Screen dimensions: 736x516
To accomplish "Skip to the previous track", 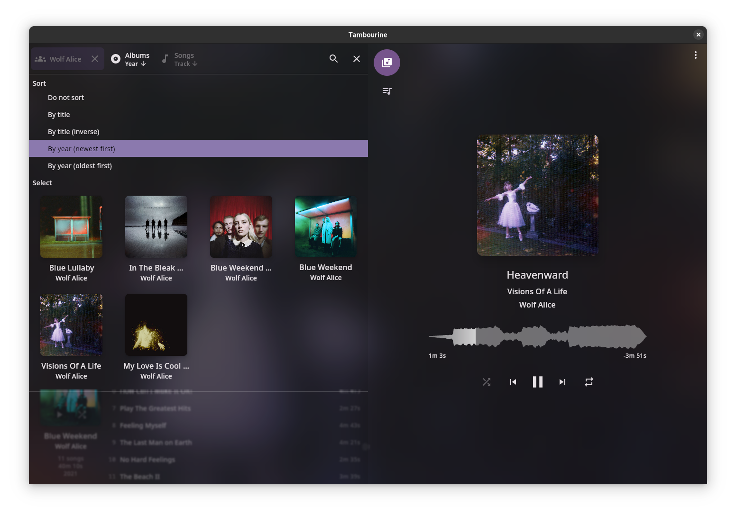I will point(513,382).
